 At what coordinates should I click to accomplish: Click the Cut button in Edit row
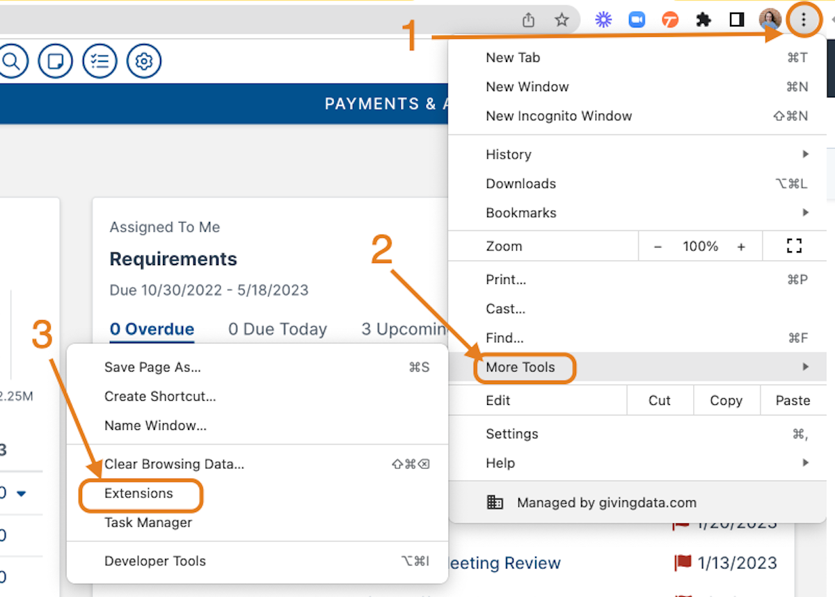tap(660, 400)
